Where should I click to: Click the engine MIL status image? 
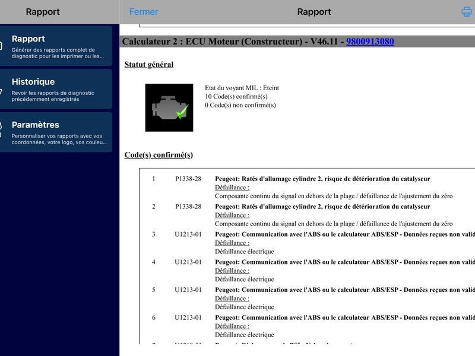click(169, 107)
